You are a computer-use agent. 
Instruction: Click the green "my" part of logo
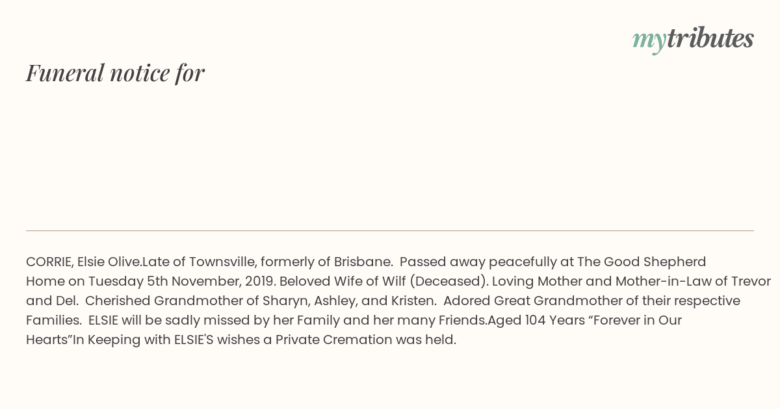649,42
